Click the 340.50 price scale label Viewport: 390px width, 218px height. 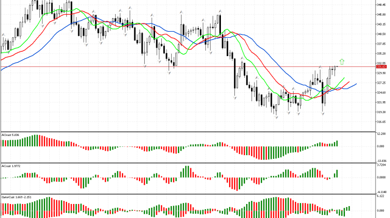coord(381,34)
